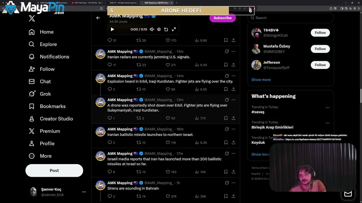Subscribe to AMK Mapping
The image size is (362, 203).
(x=223, y=18)
